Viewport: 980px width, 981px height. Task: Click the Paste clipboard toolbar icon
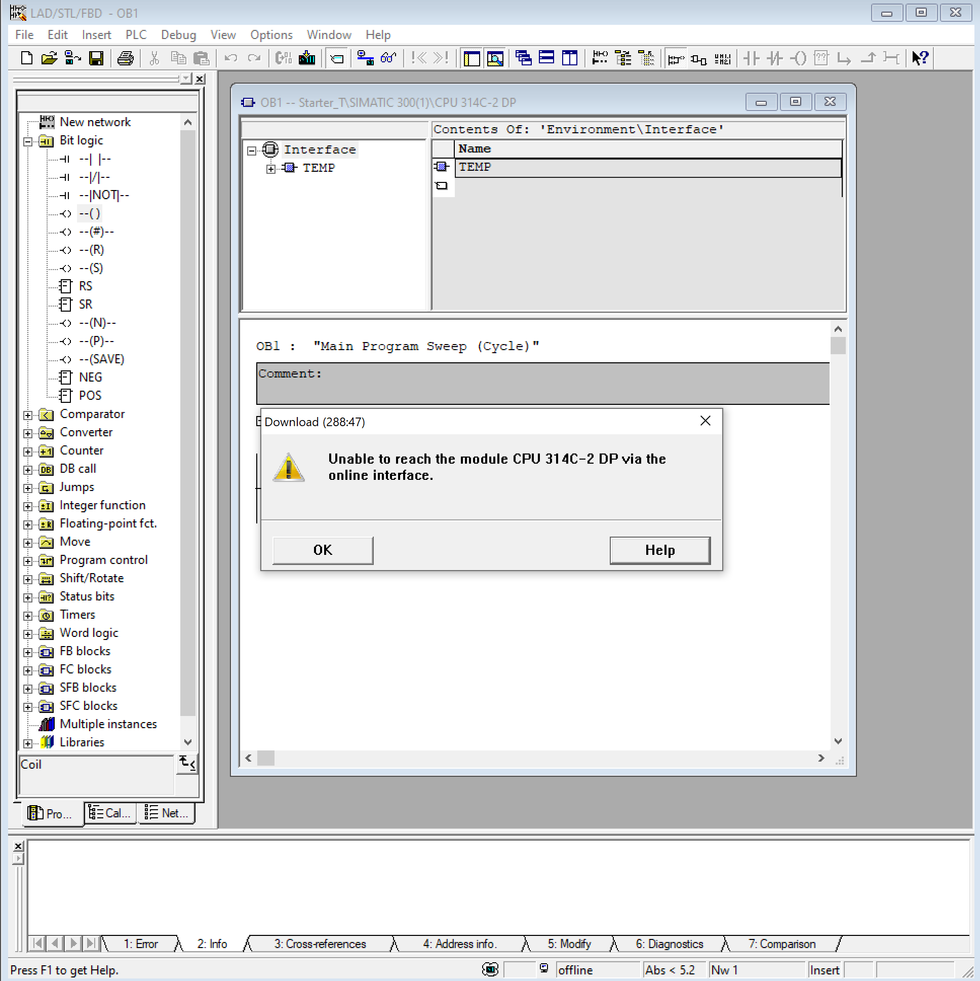pos(202,58)
